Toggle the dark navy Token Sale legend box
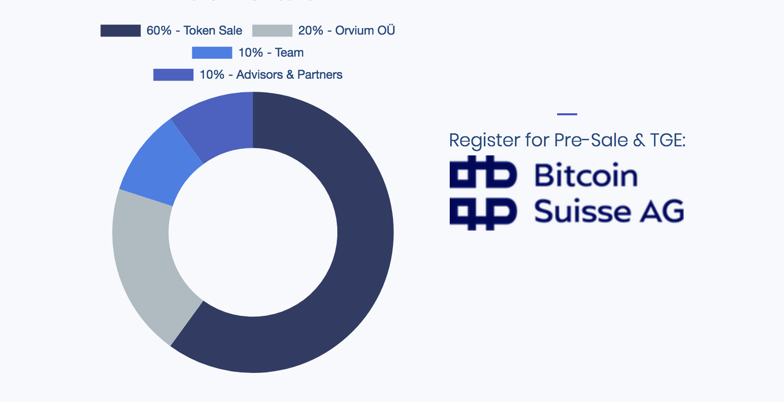Screen dimensions: 784x402 click(x=120, y=31)
